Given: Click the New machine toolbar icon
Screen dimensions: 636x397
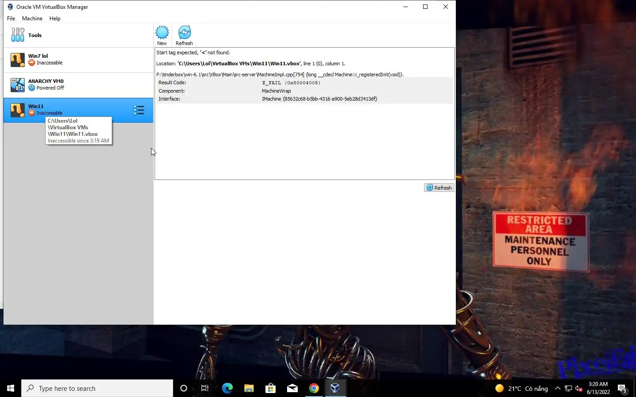Looking at the screenshot, I should (162, 35).
